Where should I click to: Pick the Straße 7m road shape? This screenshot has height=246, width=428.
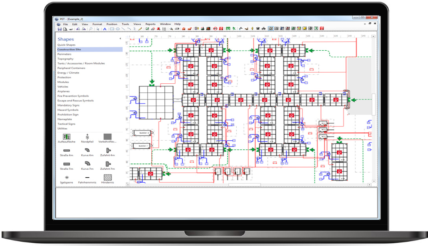[67, 164]
